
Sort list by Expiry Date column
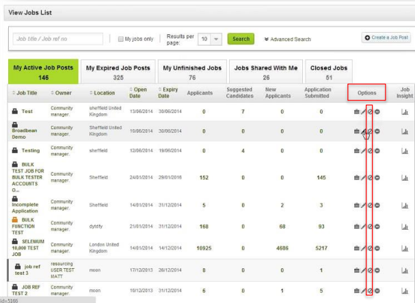[168, 93]
